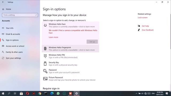
Task: Click the Give feedback link
Action: 147,30
